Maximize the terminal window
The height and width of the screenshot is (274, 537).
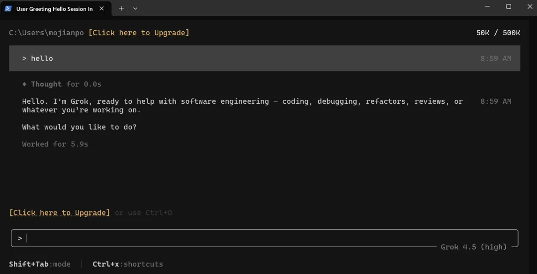509,6
